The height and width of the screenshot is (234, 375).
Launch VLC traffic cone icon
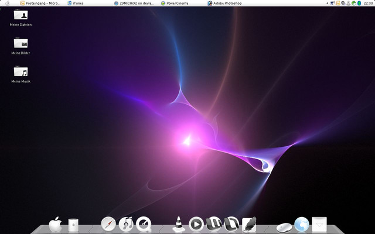click(x=178, y=224)
